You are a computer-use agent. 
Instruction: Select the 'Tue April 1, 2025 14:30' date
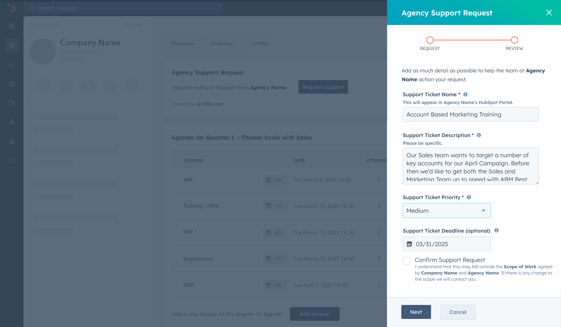pyautogui.click(x=321, y=285)
